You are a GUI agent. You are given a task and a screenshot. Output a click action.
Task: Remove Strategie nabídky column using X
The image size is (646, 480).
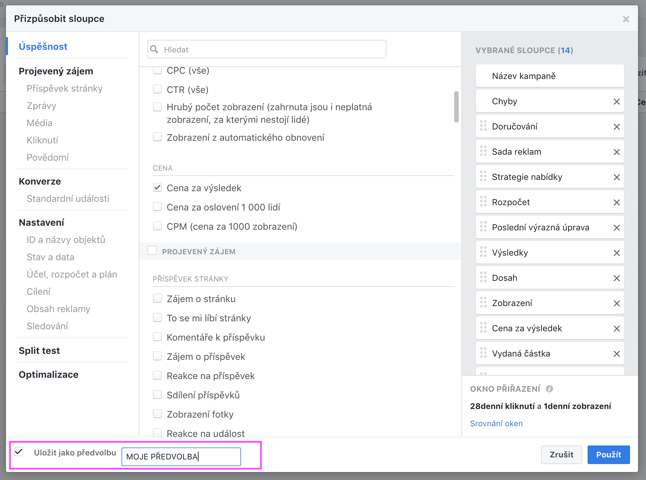(x=616, y=177)
